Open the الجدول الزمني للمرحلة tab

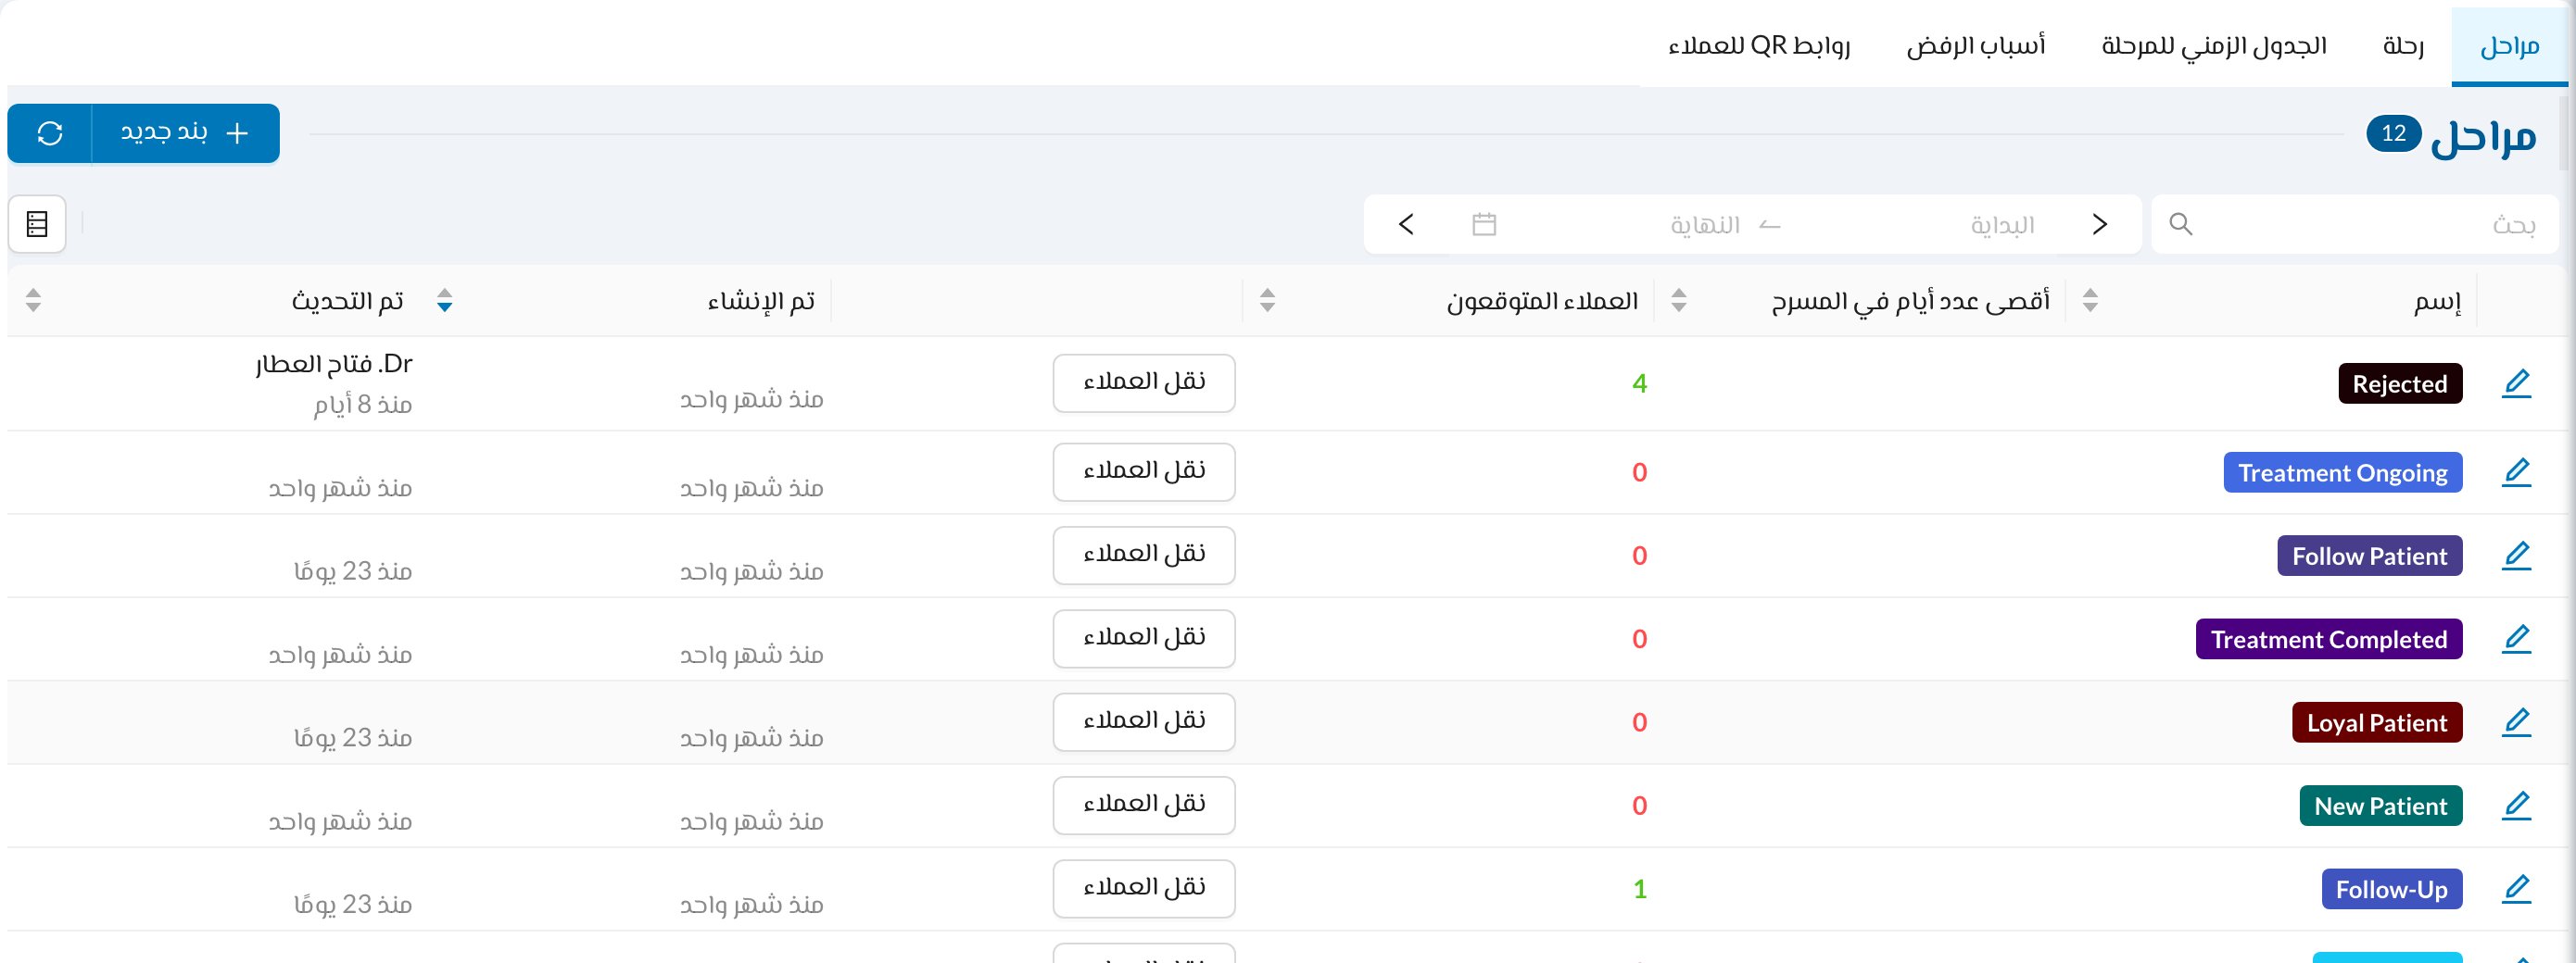click(2214, 46)
